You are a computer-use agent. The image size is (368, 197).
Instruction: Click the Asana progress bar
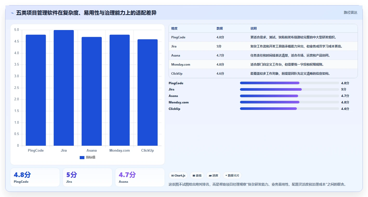[290, 96]
